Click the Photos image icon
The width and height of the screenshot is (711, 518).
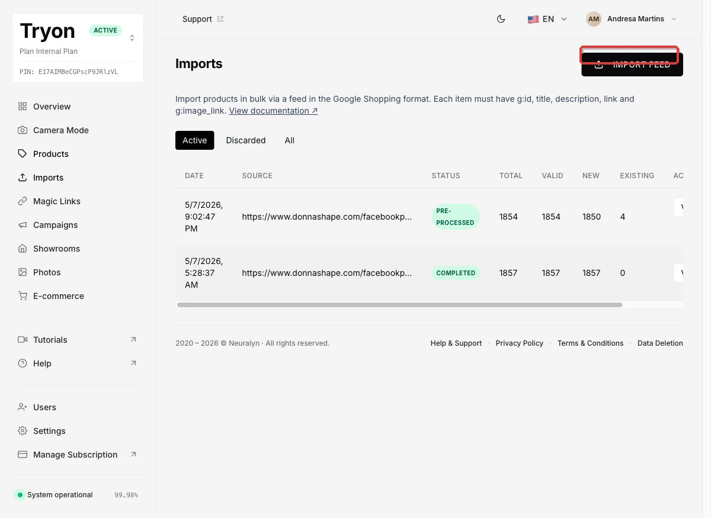click(x=23, y=272)
